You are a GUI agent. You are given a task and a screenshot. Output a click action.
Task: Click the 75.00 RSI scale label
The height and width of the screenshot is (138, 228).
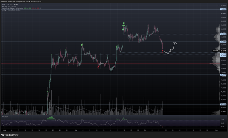[222, 119]
